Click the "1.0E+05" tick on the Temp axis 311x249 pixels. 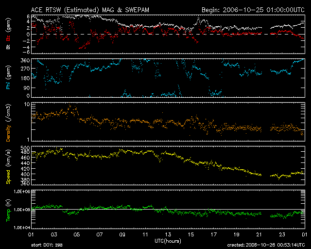22,210
